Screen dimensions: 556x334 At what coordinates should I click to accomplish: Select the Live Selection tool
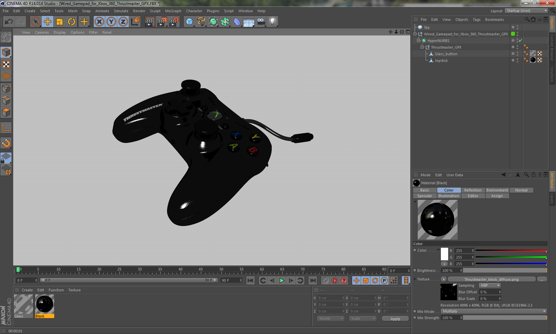pyautogui.click(x=36, y=22)
